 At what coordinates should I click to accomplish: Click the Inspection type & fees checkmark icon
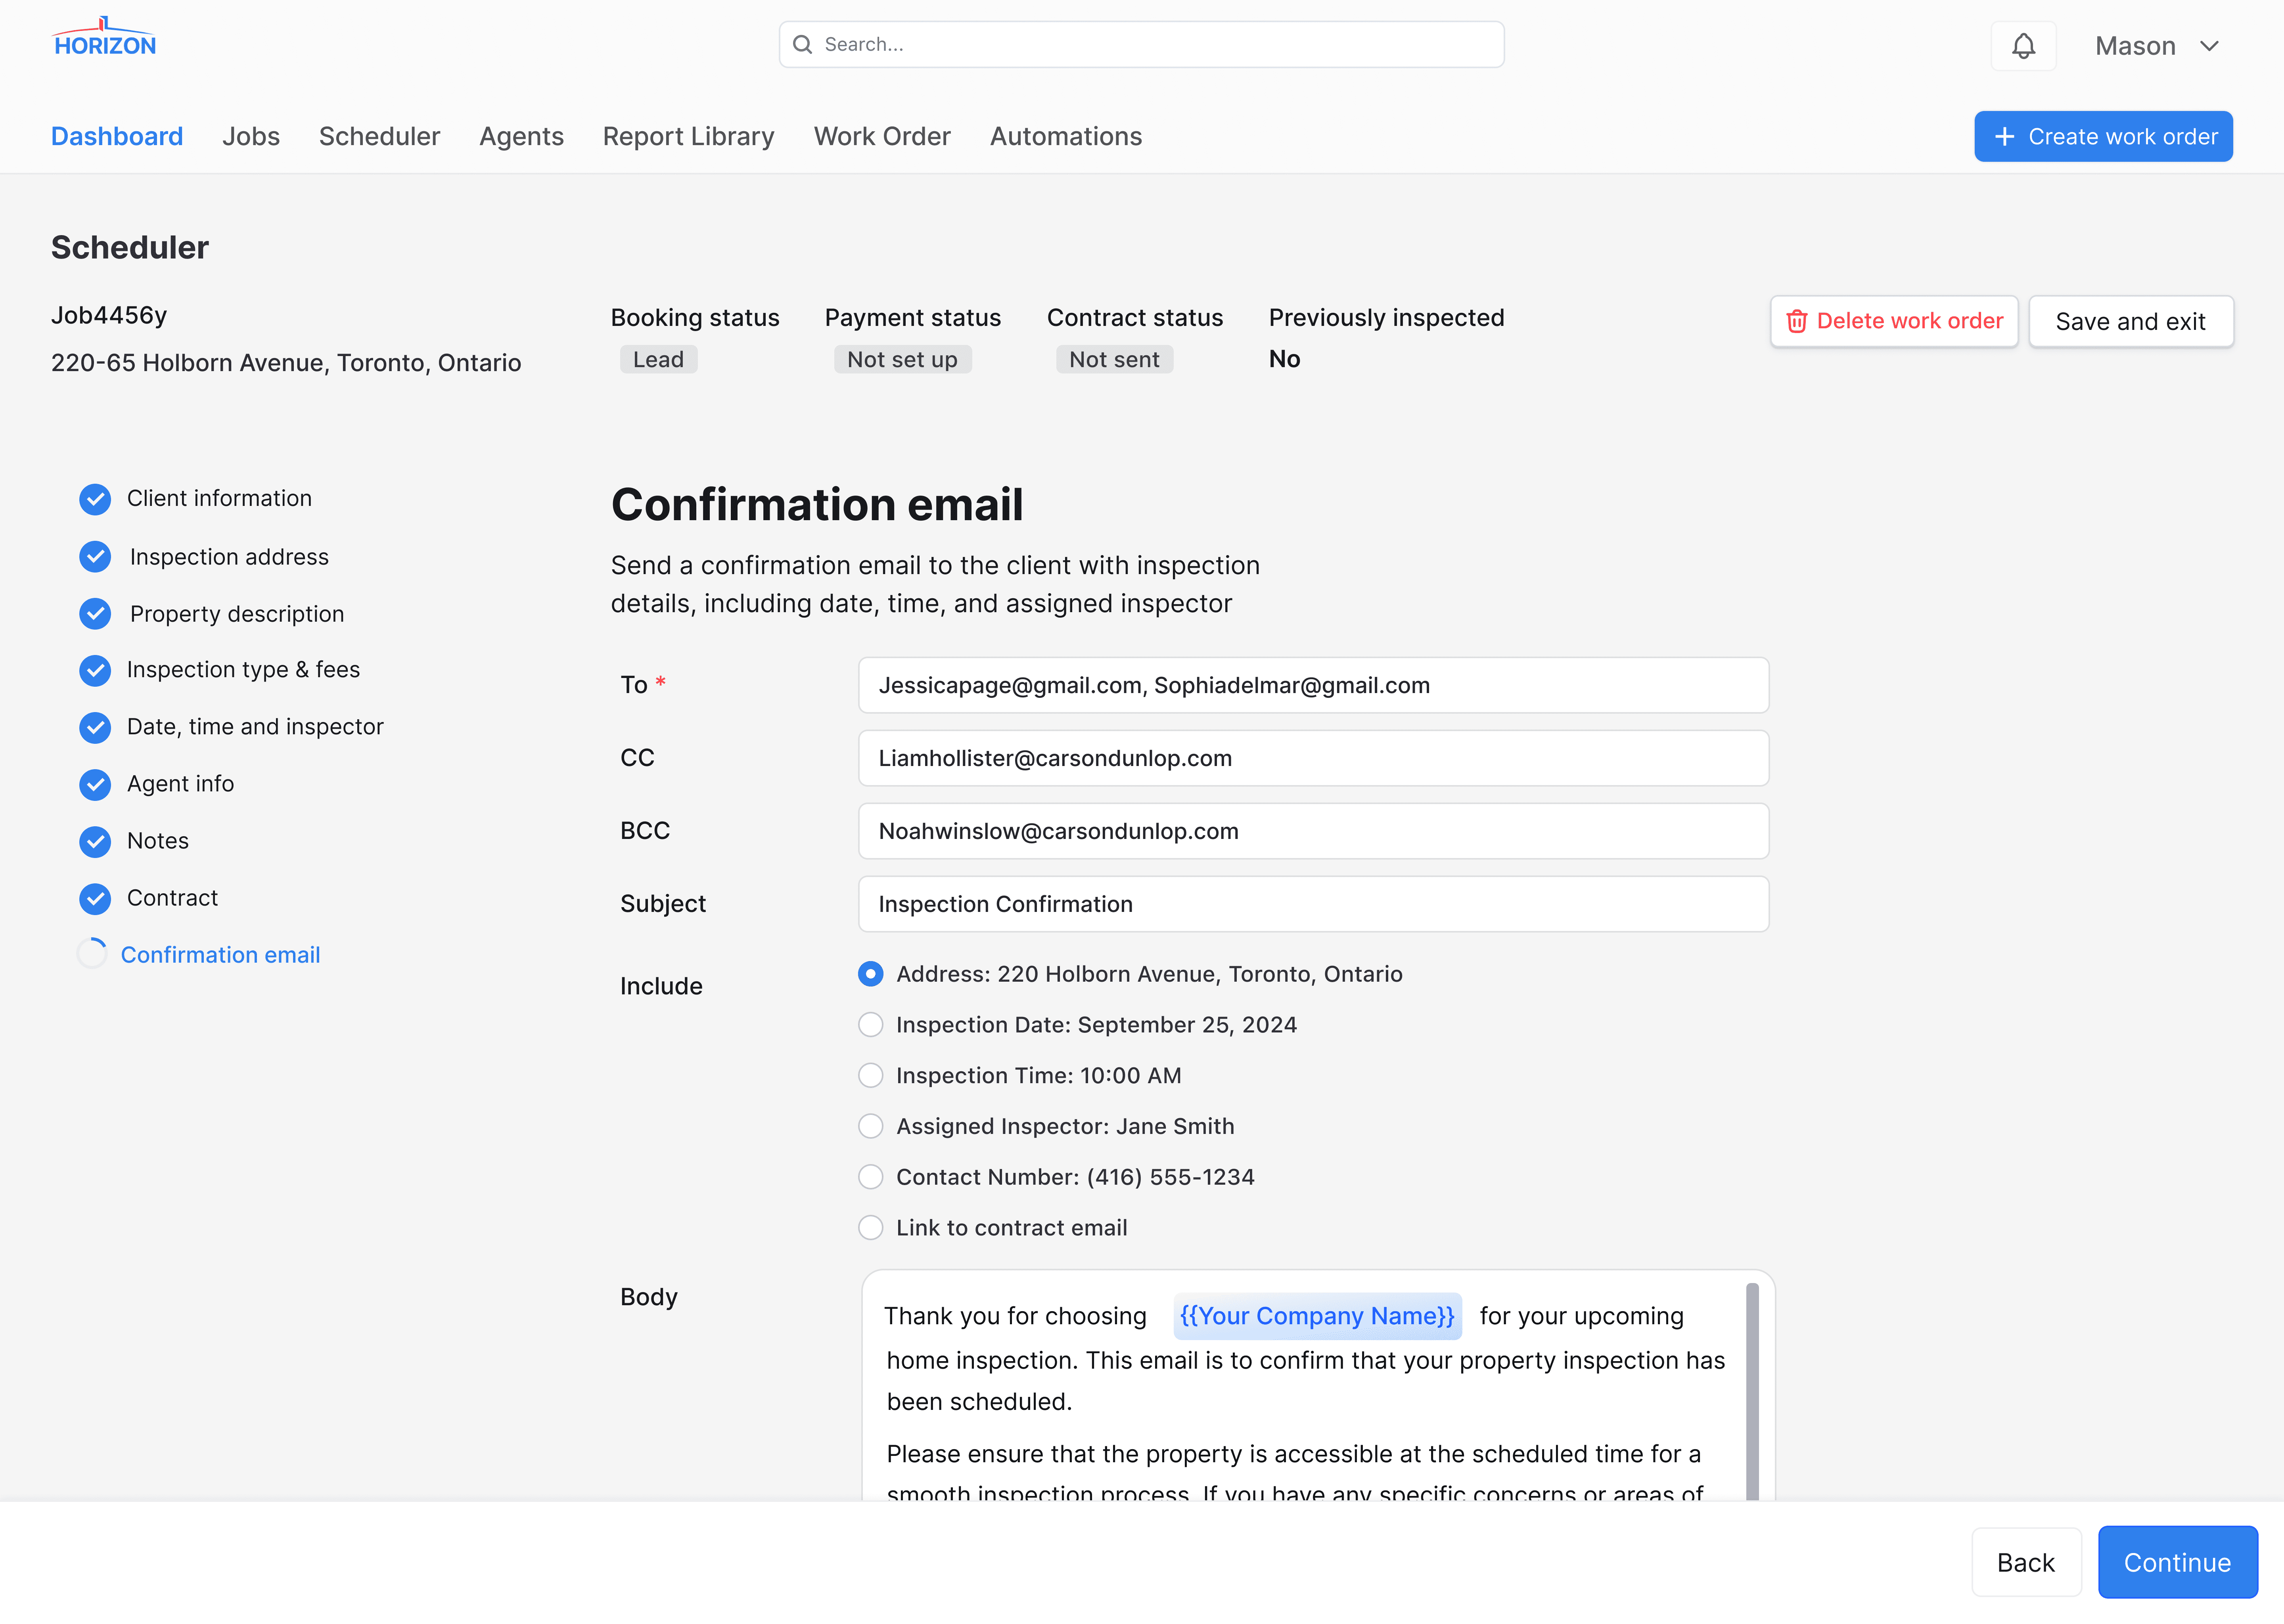[x=95, y=670]
